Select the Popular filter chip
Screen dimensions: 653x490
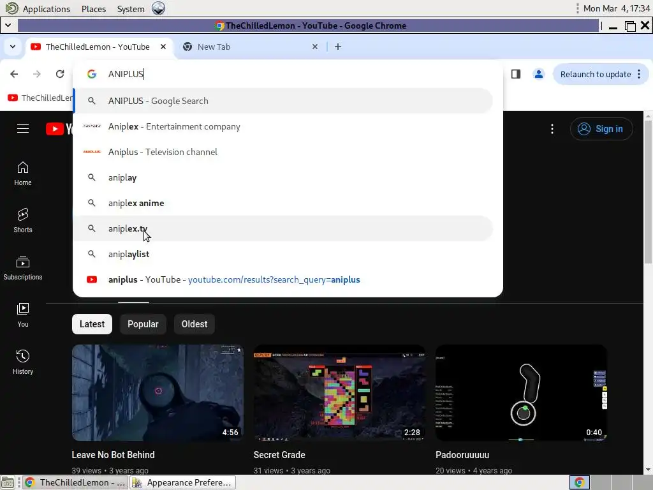[143, 323]
